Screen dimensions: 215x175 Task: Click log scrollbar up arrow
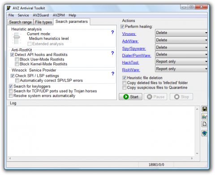(197, 109)
